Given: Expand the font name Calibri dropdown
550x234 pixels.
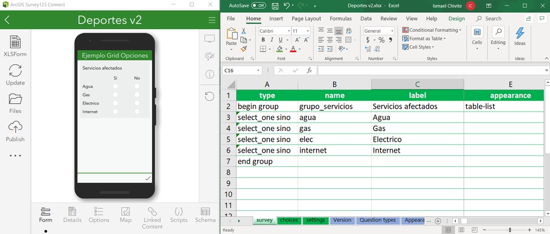Looking at the screenshot, I should click(x=288, y=31).
